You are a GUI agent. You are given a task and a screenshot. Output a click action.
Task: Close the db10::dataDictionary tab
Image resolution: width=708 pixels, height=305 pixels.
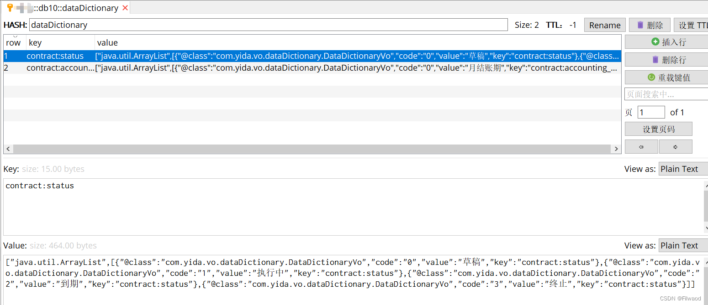pos(125,8)
